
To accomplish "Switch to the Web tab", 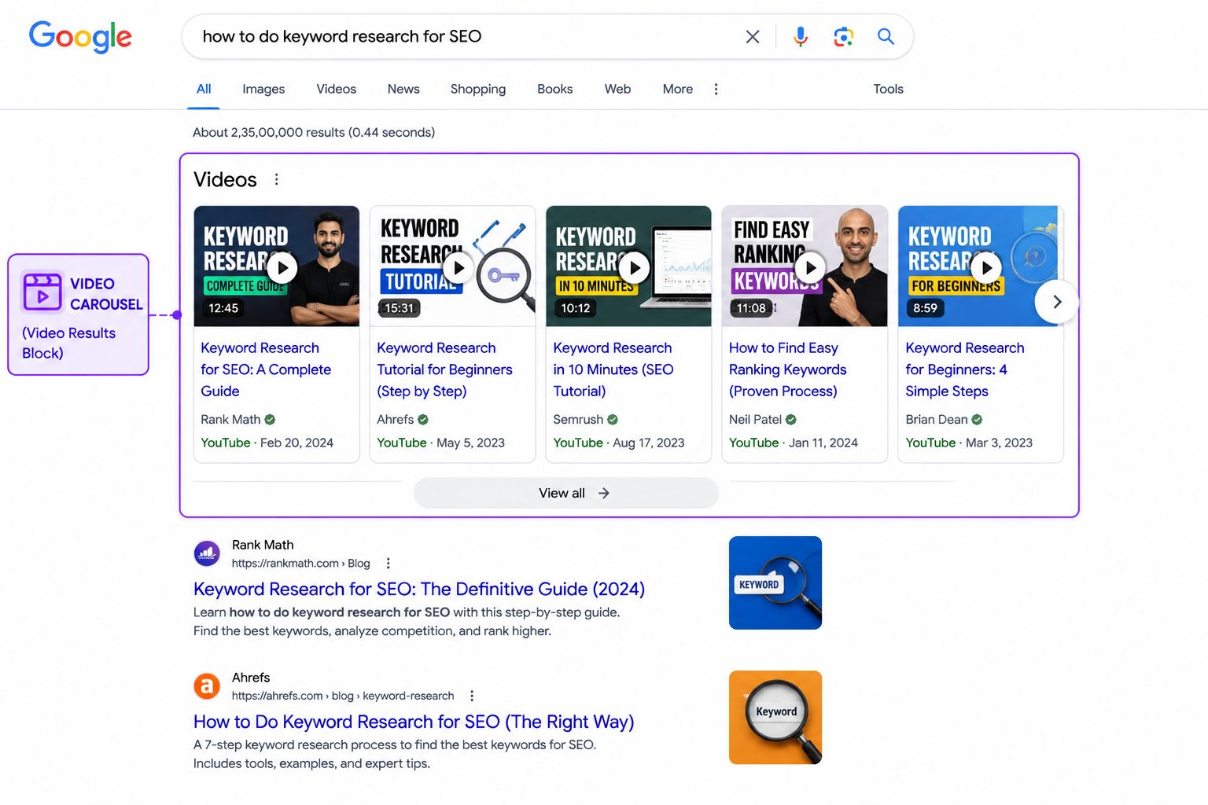I will [617, 89].
